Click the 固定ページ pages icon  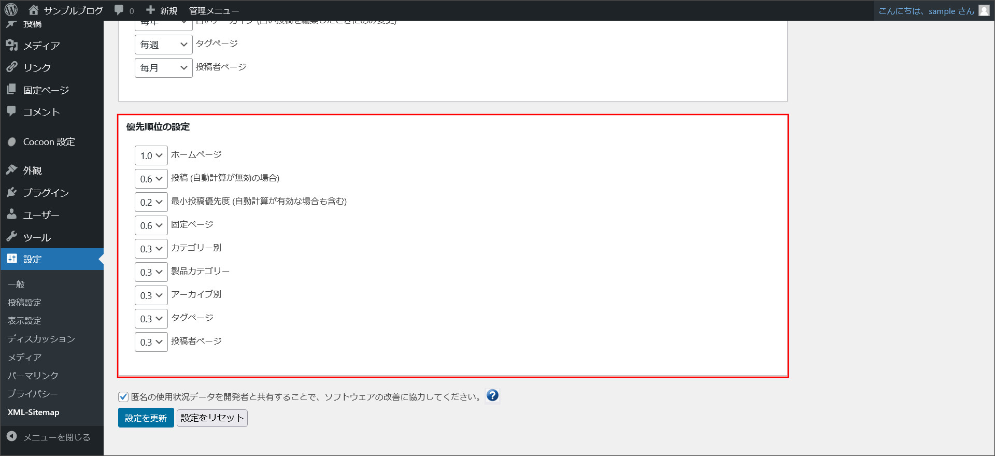(x=12, y=90)
